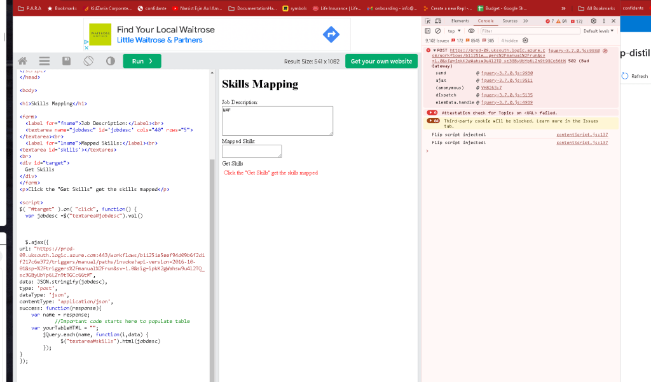Toggle dark mode with the half-circle icon
Image resolution: width=651 pixels, height=382 pixels.
click(111, 62)
